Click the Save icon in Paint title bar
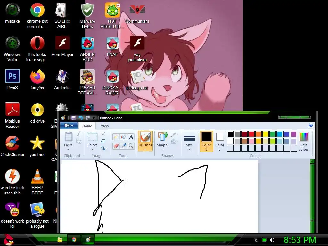 tap(73, 118)
